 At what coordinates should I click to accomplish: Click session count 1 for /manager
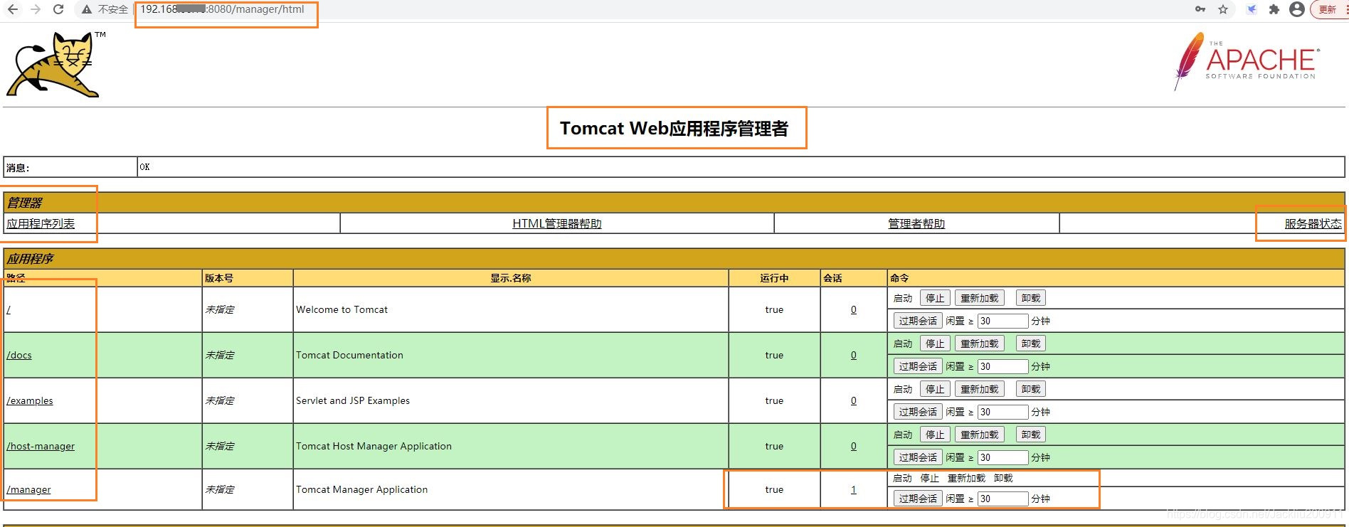point(854,489)
